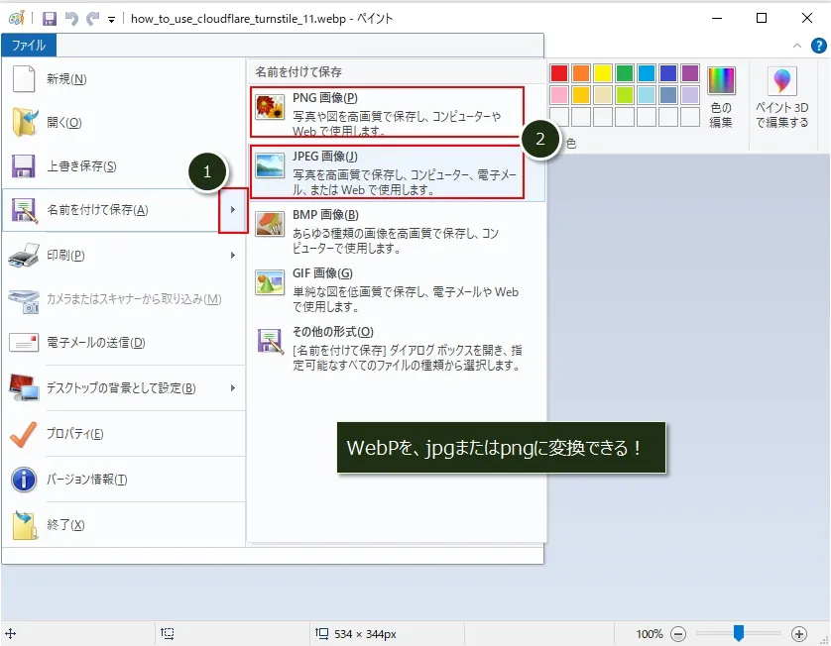Image resolution: width=831 pixels, height=646 pixels.
Task: Click the Redo arrow in the quick access toolbar
Action: 93,19
